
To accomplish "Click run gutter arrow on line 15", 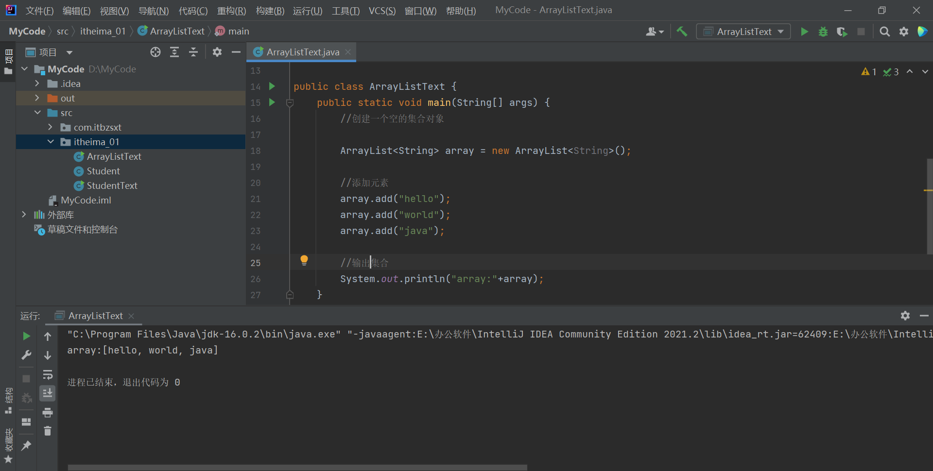I will tap(272, 102).
